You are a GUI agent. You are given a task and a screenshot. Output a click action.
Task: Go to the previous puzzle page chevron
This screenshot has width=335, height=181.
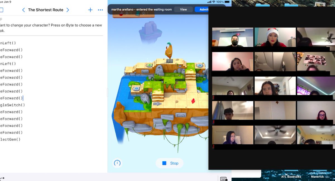(x=23, y=10)
